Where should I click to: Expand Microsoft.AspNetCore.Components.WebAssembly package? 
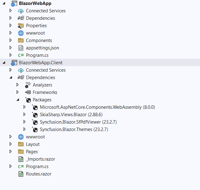[x=24, y=107]
